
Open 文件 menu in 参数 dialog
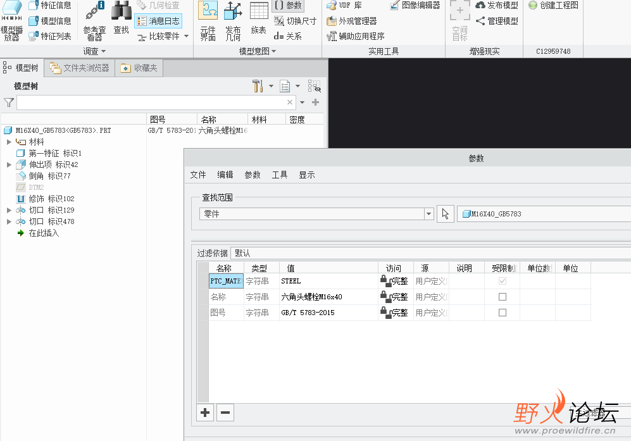pyautogui.click(x=198, y=175)
